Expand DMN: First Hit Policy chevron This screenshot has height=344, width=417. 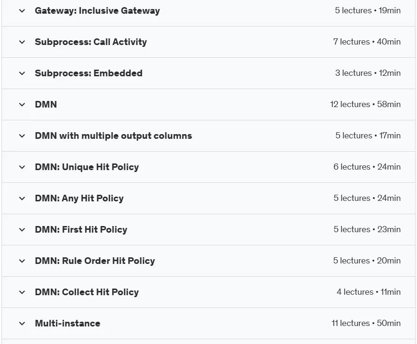pos(22,230)
